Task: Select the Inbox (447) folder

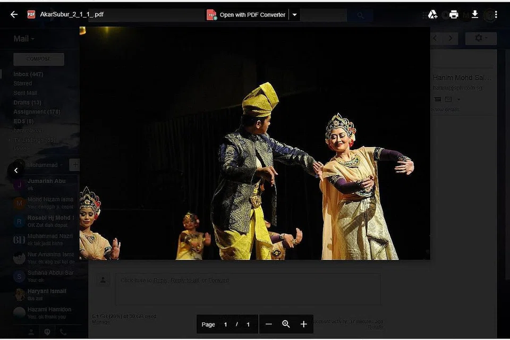Action: [28, 74]
